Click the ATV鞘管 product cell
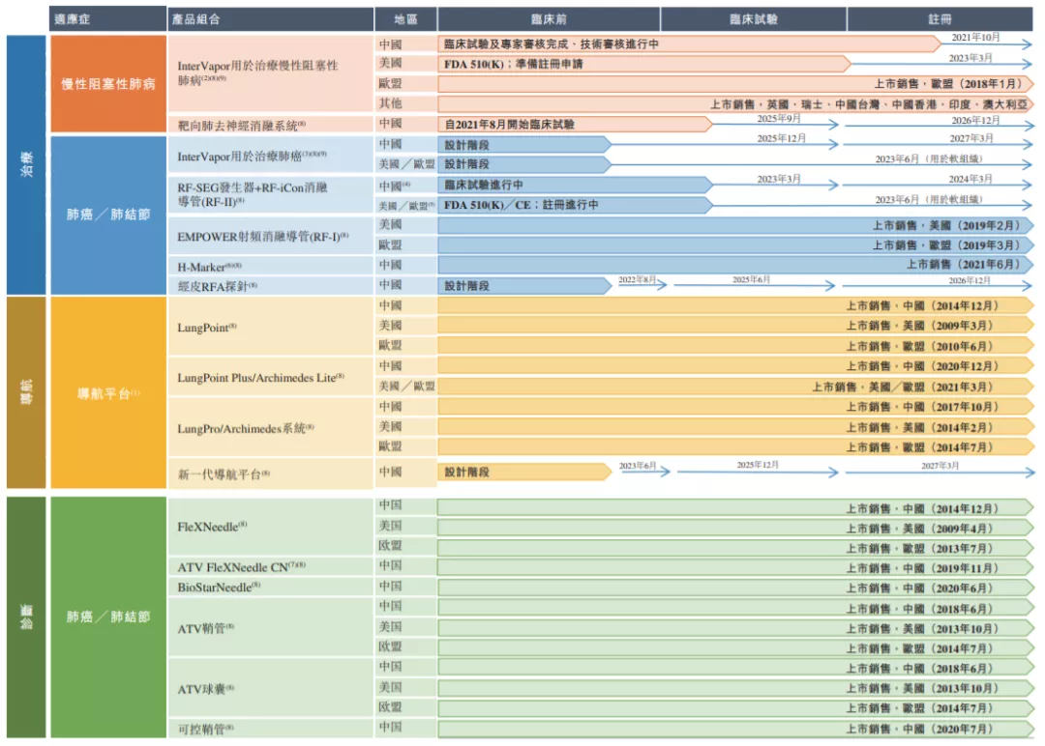Image resolution: width=1045 pixels, height=746 pixels. [271, 627]
